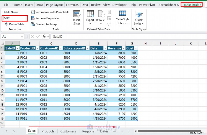The width and height of the screenshot is (207, 135).
Task: Open Date column filter dropdown
Action: click(105, 48)
